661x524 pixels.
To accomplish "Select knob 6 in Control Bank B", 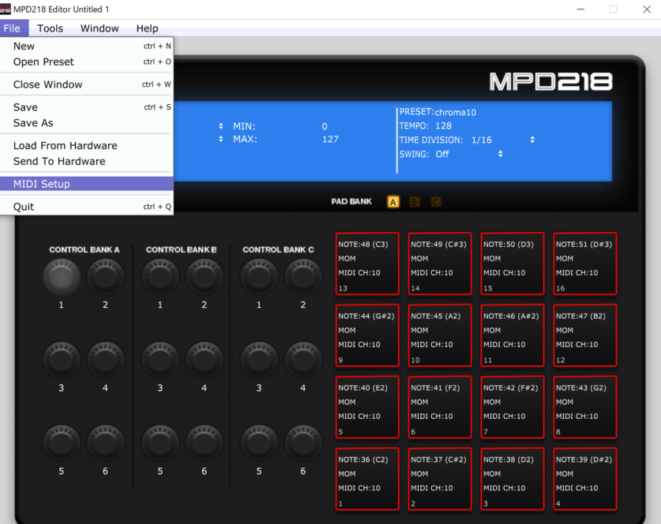I will [x=204, y=443].
